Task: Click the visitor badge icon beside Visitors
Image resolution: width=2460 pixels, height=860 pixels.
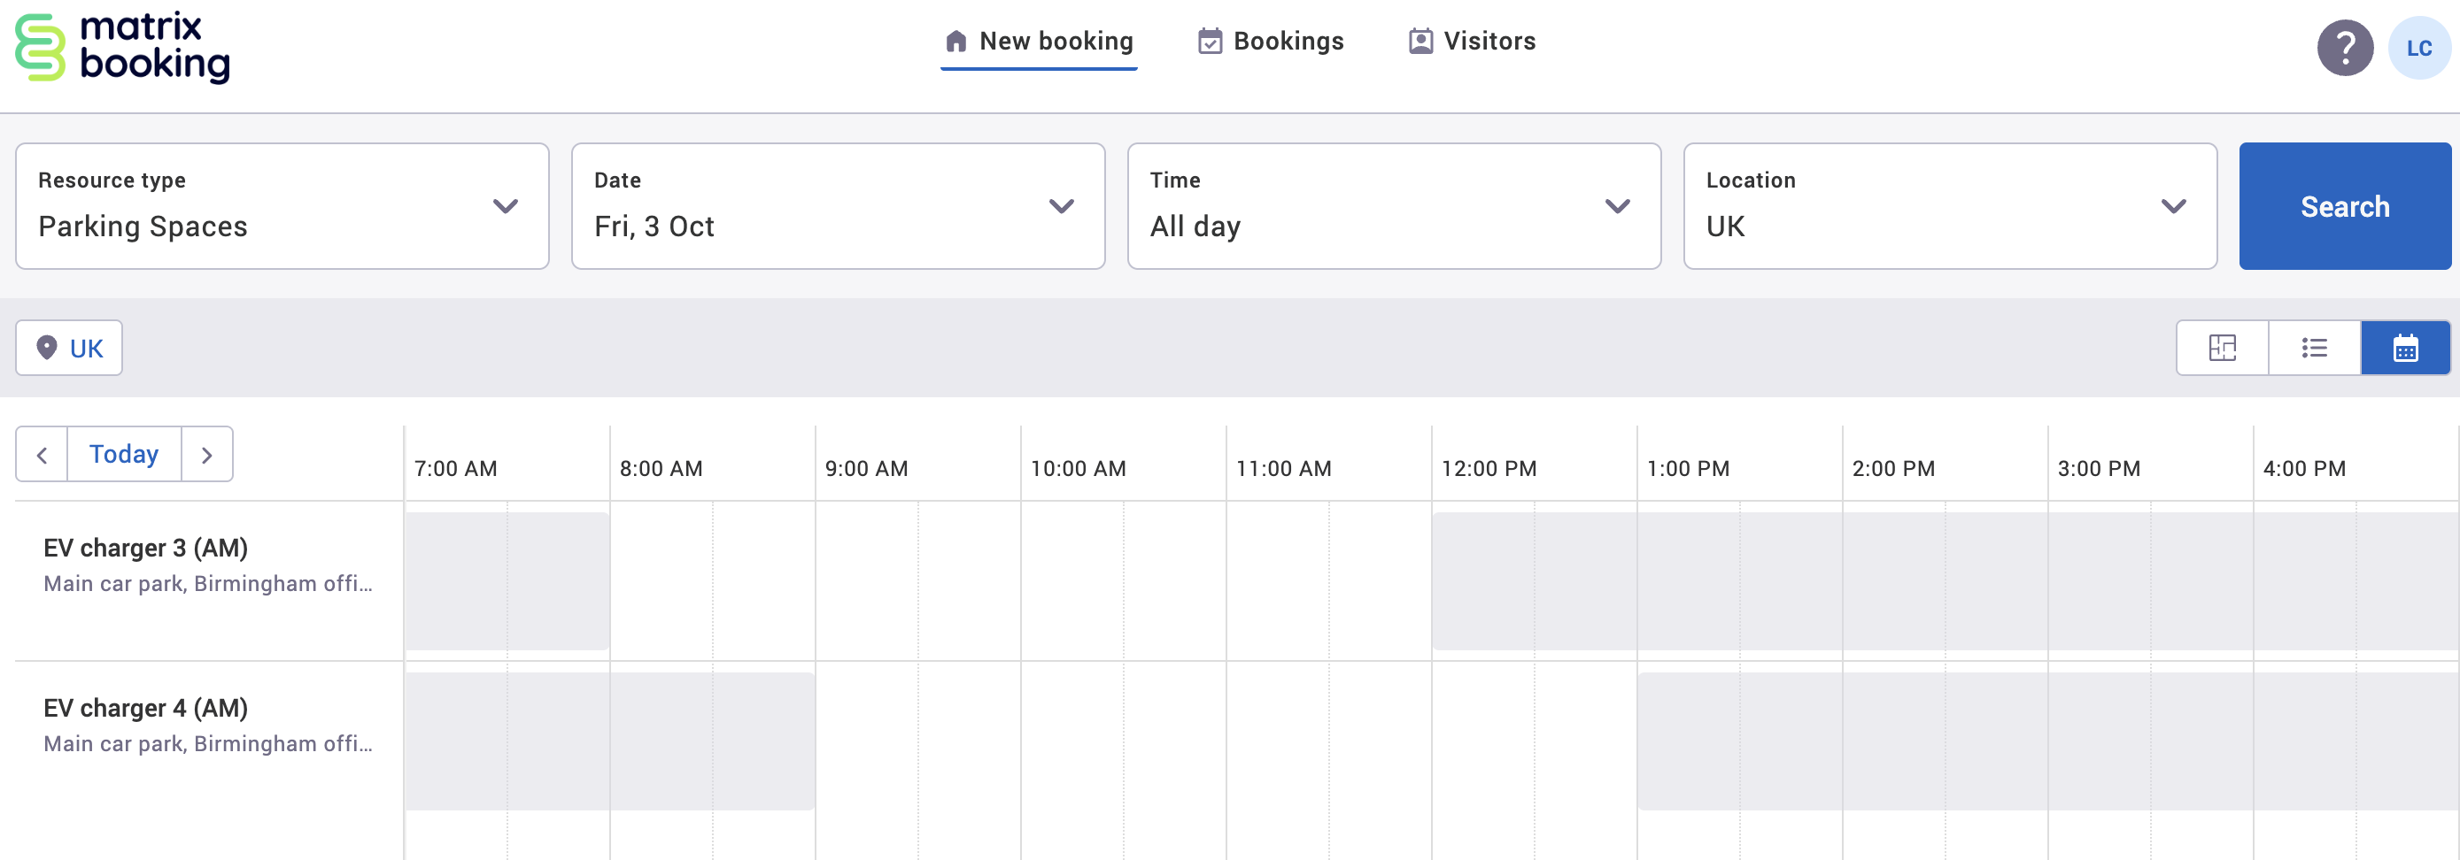Action: point(1420,40)
